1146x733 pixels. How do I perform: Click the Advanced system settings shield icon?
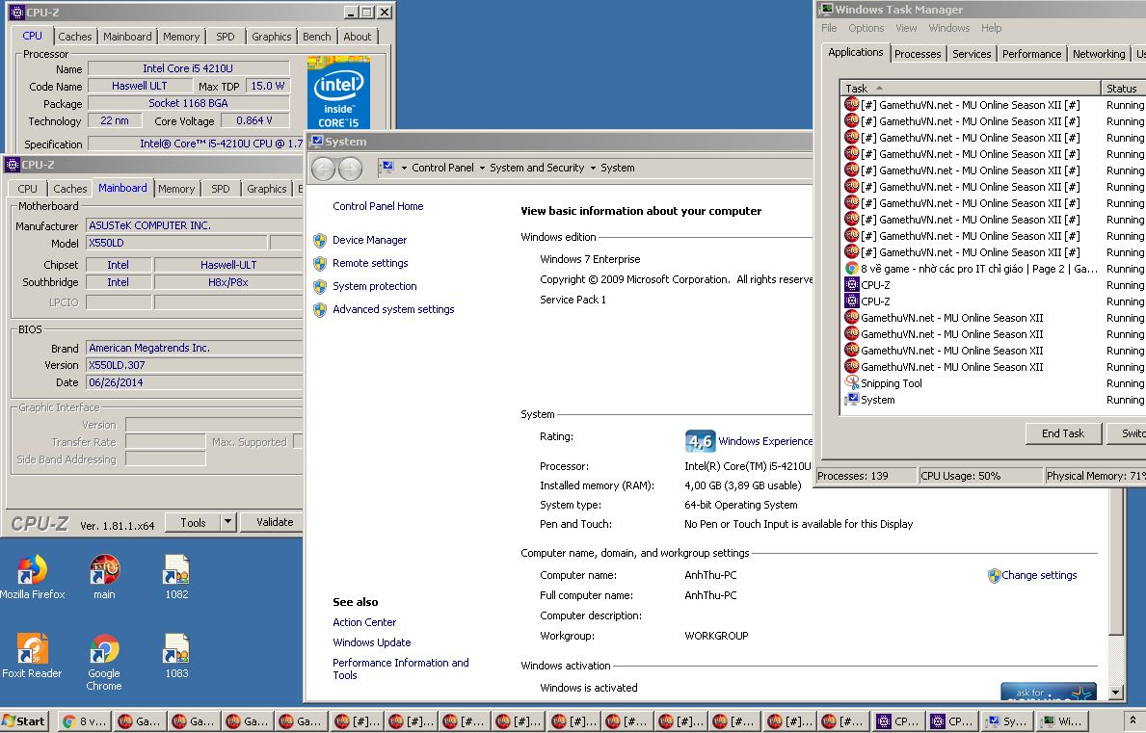click(x=319, y=310)
